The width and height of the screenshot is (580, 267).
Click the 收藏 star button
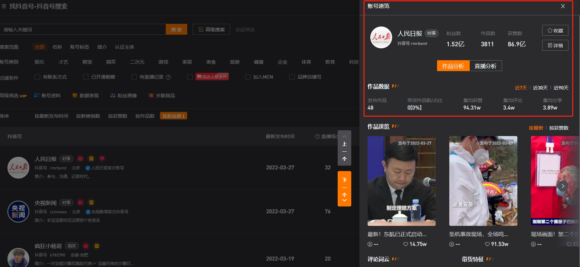(x=555, y=30)
